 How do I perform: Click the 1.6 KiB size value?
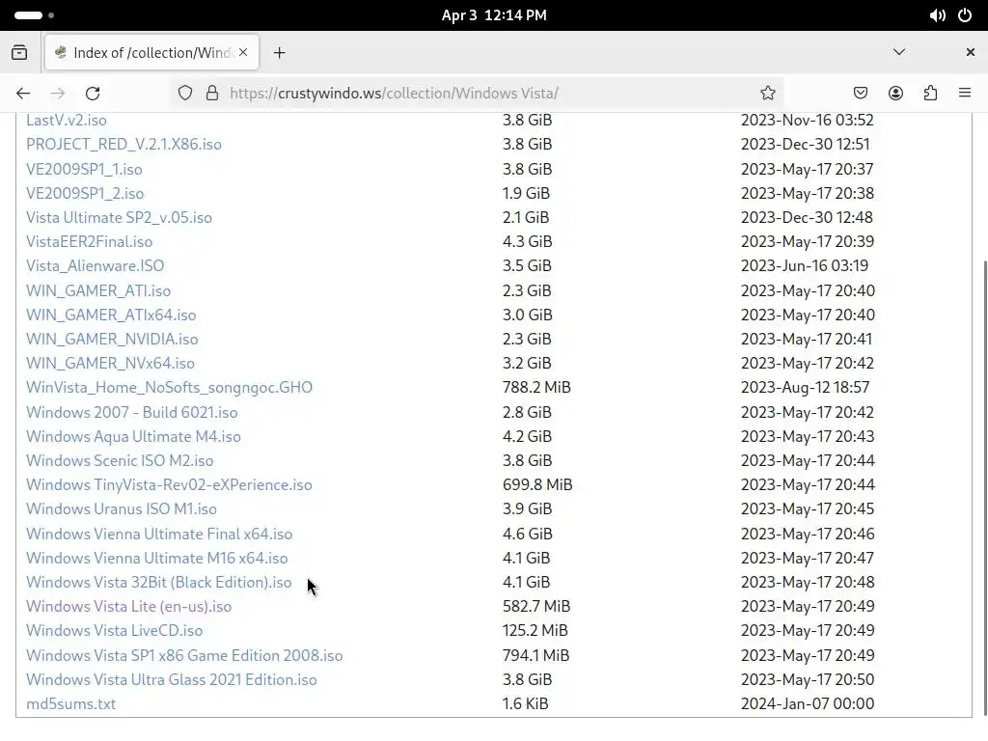tap(525, 703)
